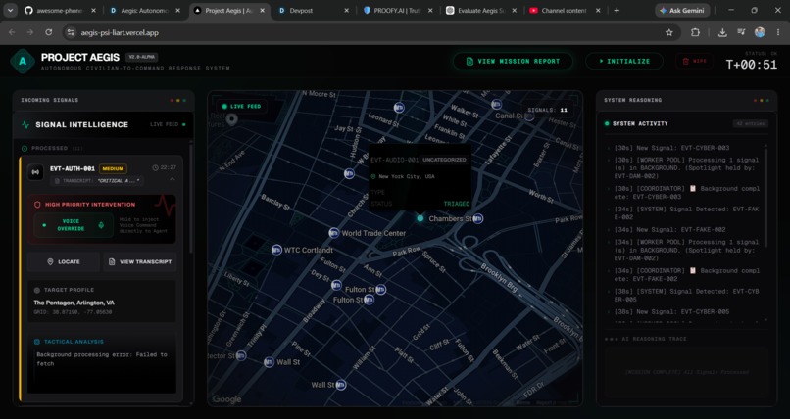
Task: Open the View Mission Report button
Action: coord(513,61)
